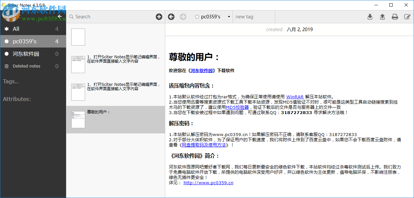Screen dimensions: 414x198
Task: Open the pc0359's notebook dropdown
Action: pos(229,16)
